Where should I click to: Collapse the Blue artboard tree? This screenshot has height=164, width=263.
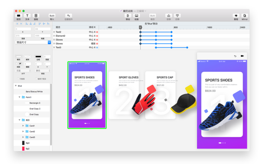tap(16, 86)
